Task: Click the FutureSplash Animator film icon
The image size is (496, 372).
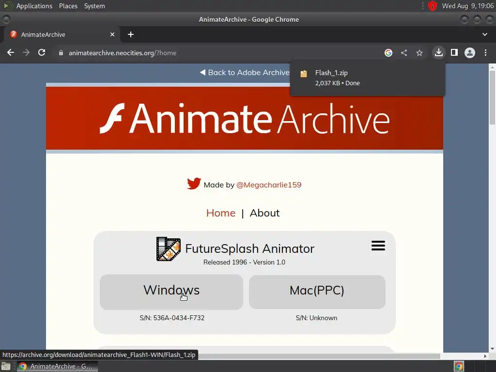Action: point(168,249)
